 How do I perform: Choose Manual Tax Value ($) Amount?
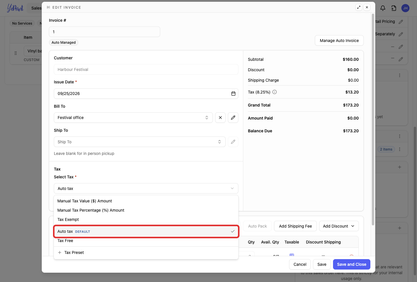click(x=146, y=201)
